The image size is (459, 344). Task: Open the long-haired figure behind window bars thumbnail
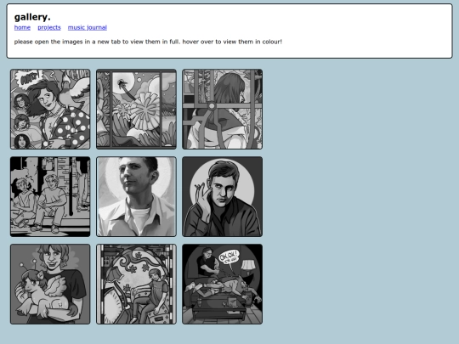(x=222, y=109)
